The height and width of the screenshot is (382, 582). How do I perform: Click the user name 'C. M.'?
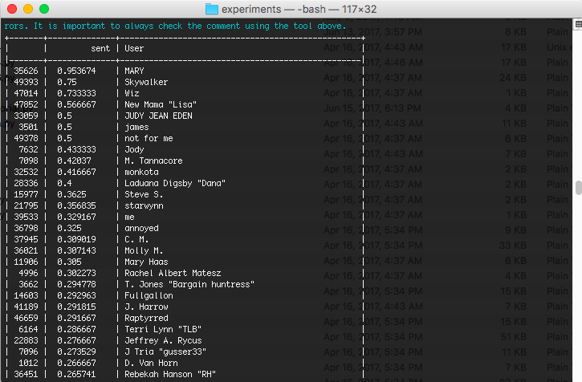(x=136, y=239)
